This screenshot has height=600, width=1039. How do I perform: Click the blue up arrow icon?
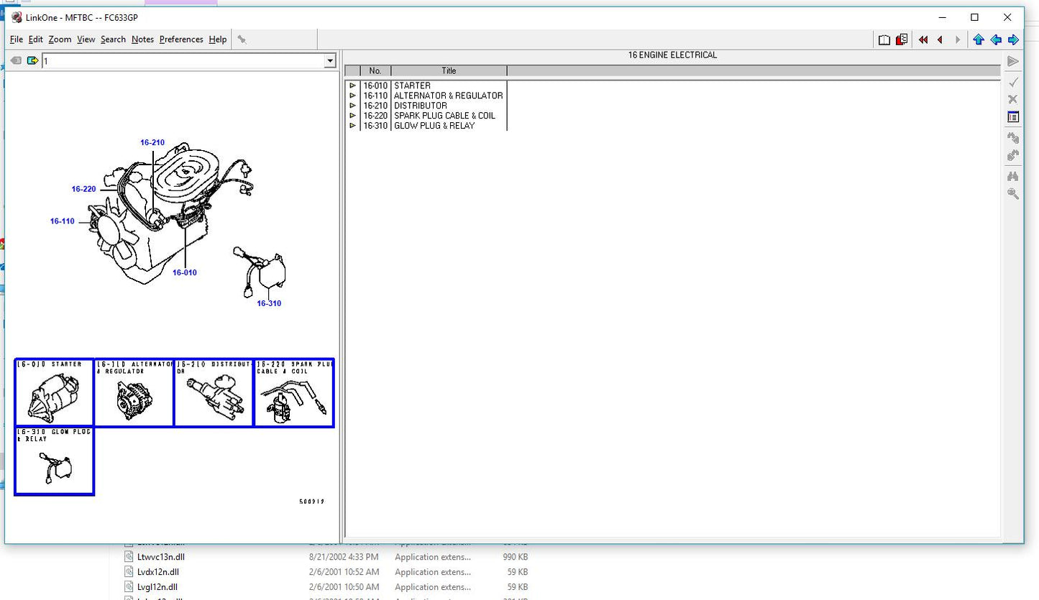coord(979,40)
